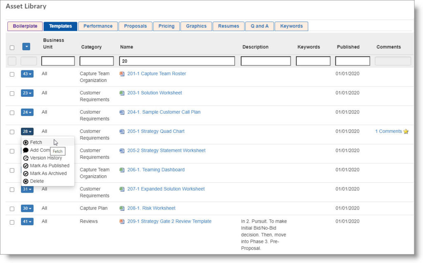Screen dimensions: 423x263
Task: Switch to the Keywords tab
Action: (x=291, y=26)
